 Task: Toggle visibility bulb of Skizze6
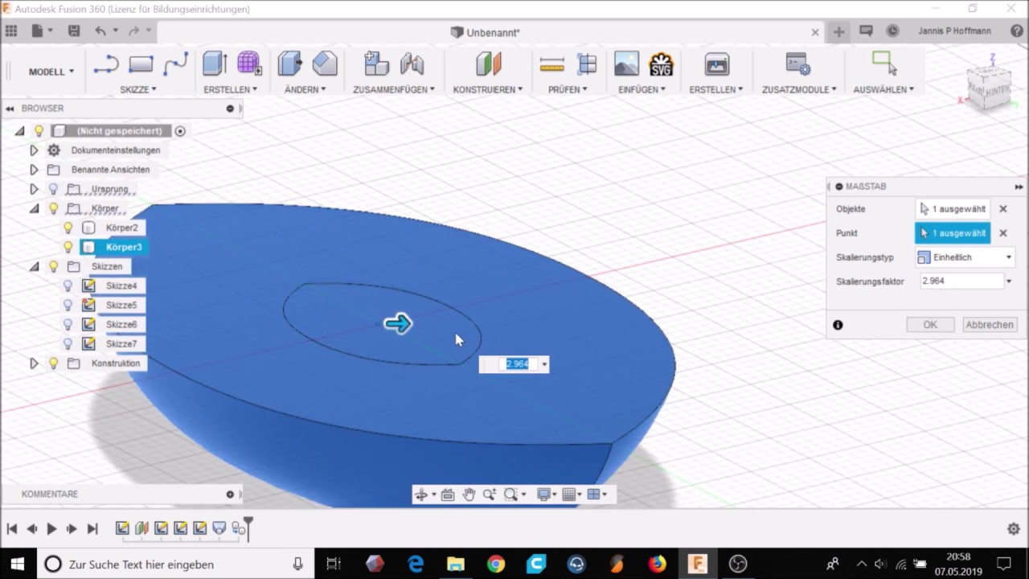click(68, 324)
